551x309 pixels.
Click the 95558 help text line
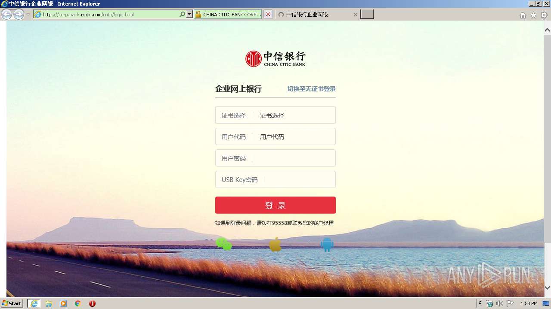275,223
